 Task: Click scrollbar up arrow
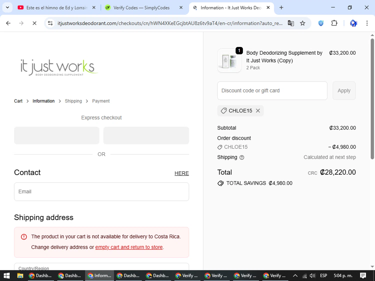point(372,35)
